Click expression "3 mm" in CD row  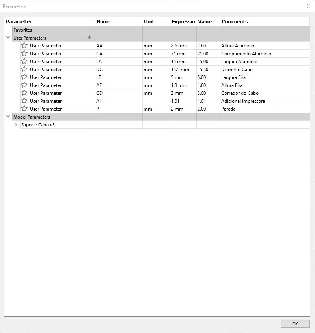pos(183,93)
